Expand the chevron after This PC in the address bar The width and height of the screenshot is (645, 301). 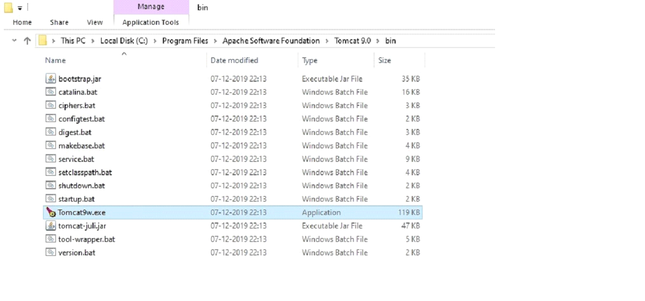pos(92,41)
